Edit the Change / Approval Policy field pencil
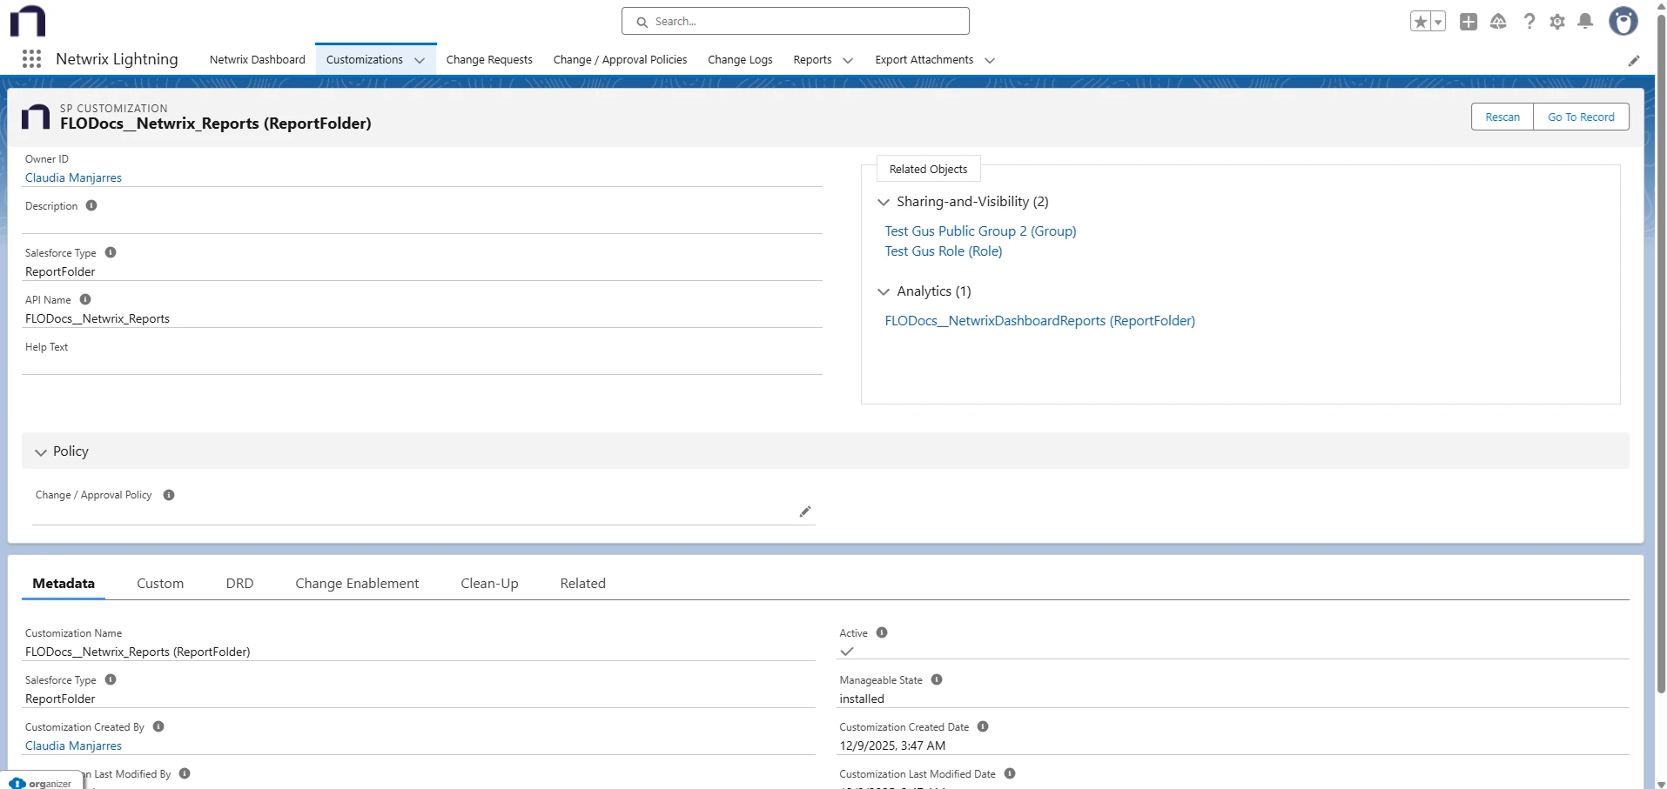 (x=805, y=512)
